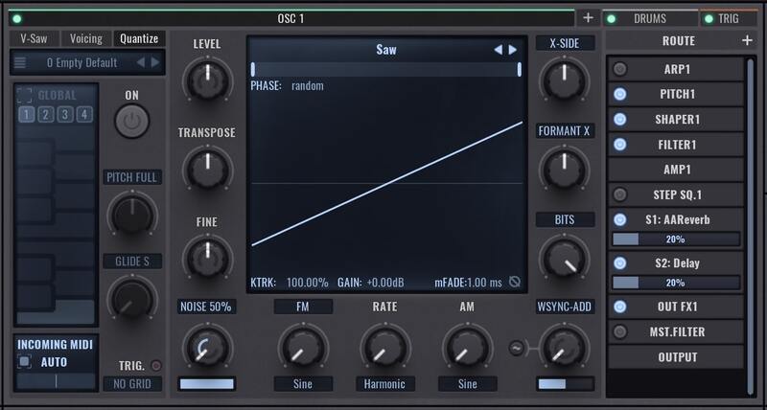Open the FM Sine waveform dropdown
The image size is (767, 410).
tap(303, 384)
